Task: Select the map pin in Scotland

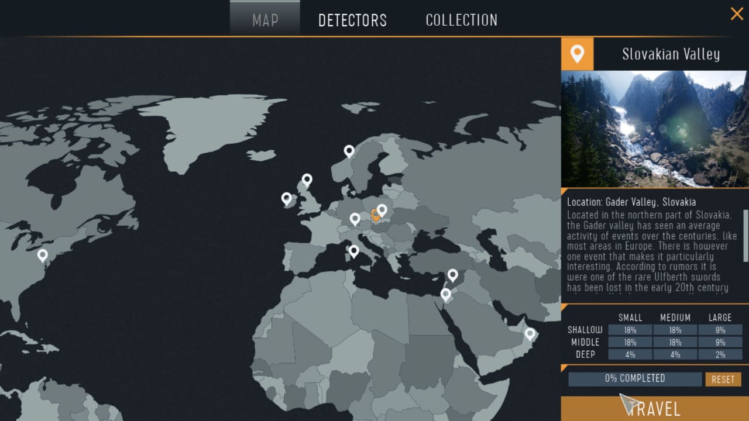Action: pyautogui.click(x=307, y=180)
